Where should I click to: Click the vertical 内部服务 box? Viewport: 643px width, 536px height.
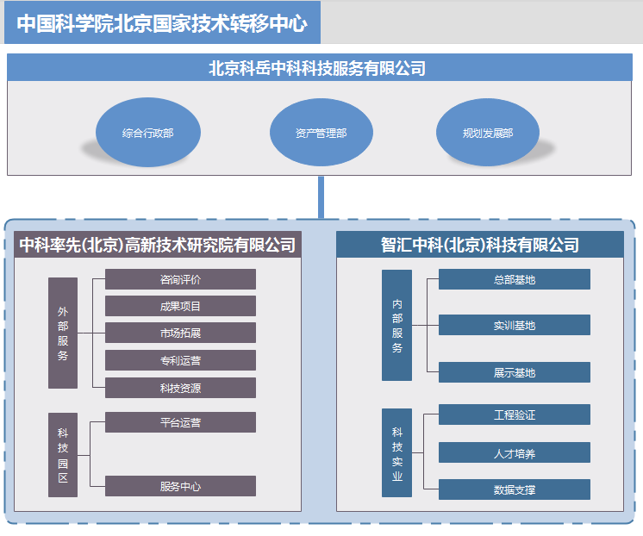[x=397, y=326]
